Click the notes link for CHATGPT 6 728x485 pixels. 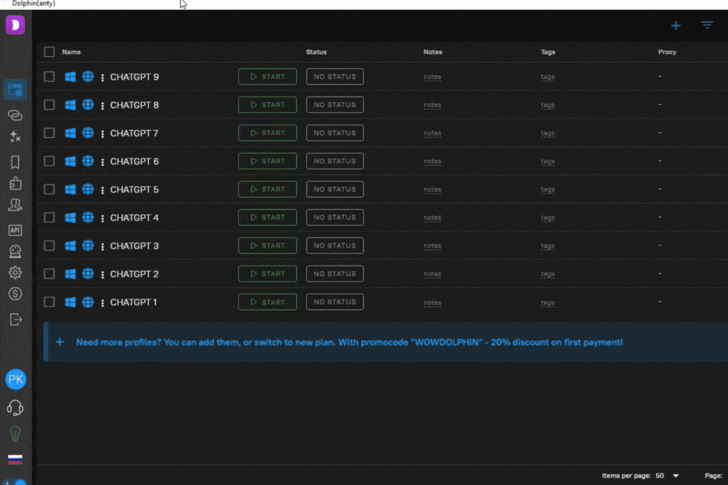[x=432, y=162]
